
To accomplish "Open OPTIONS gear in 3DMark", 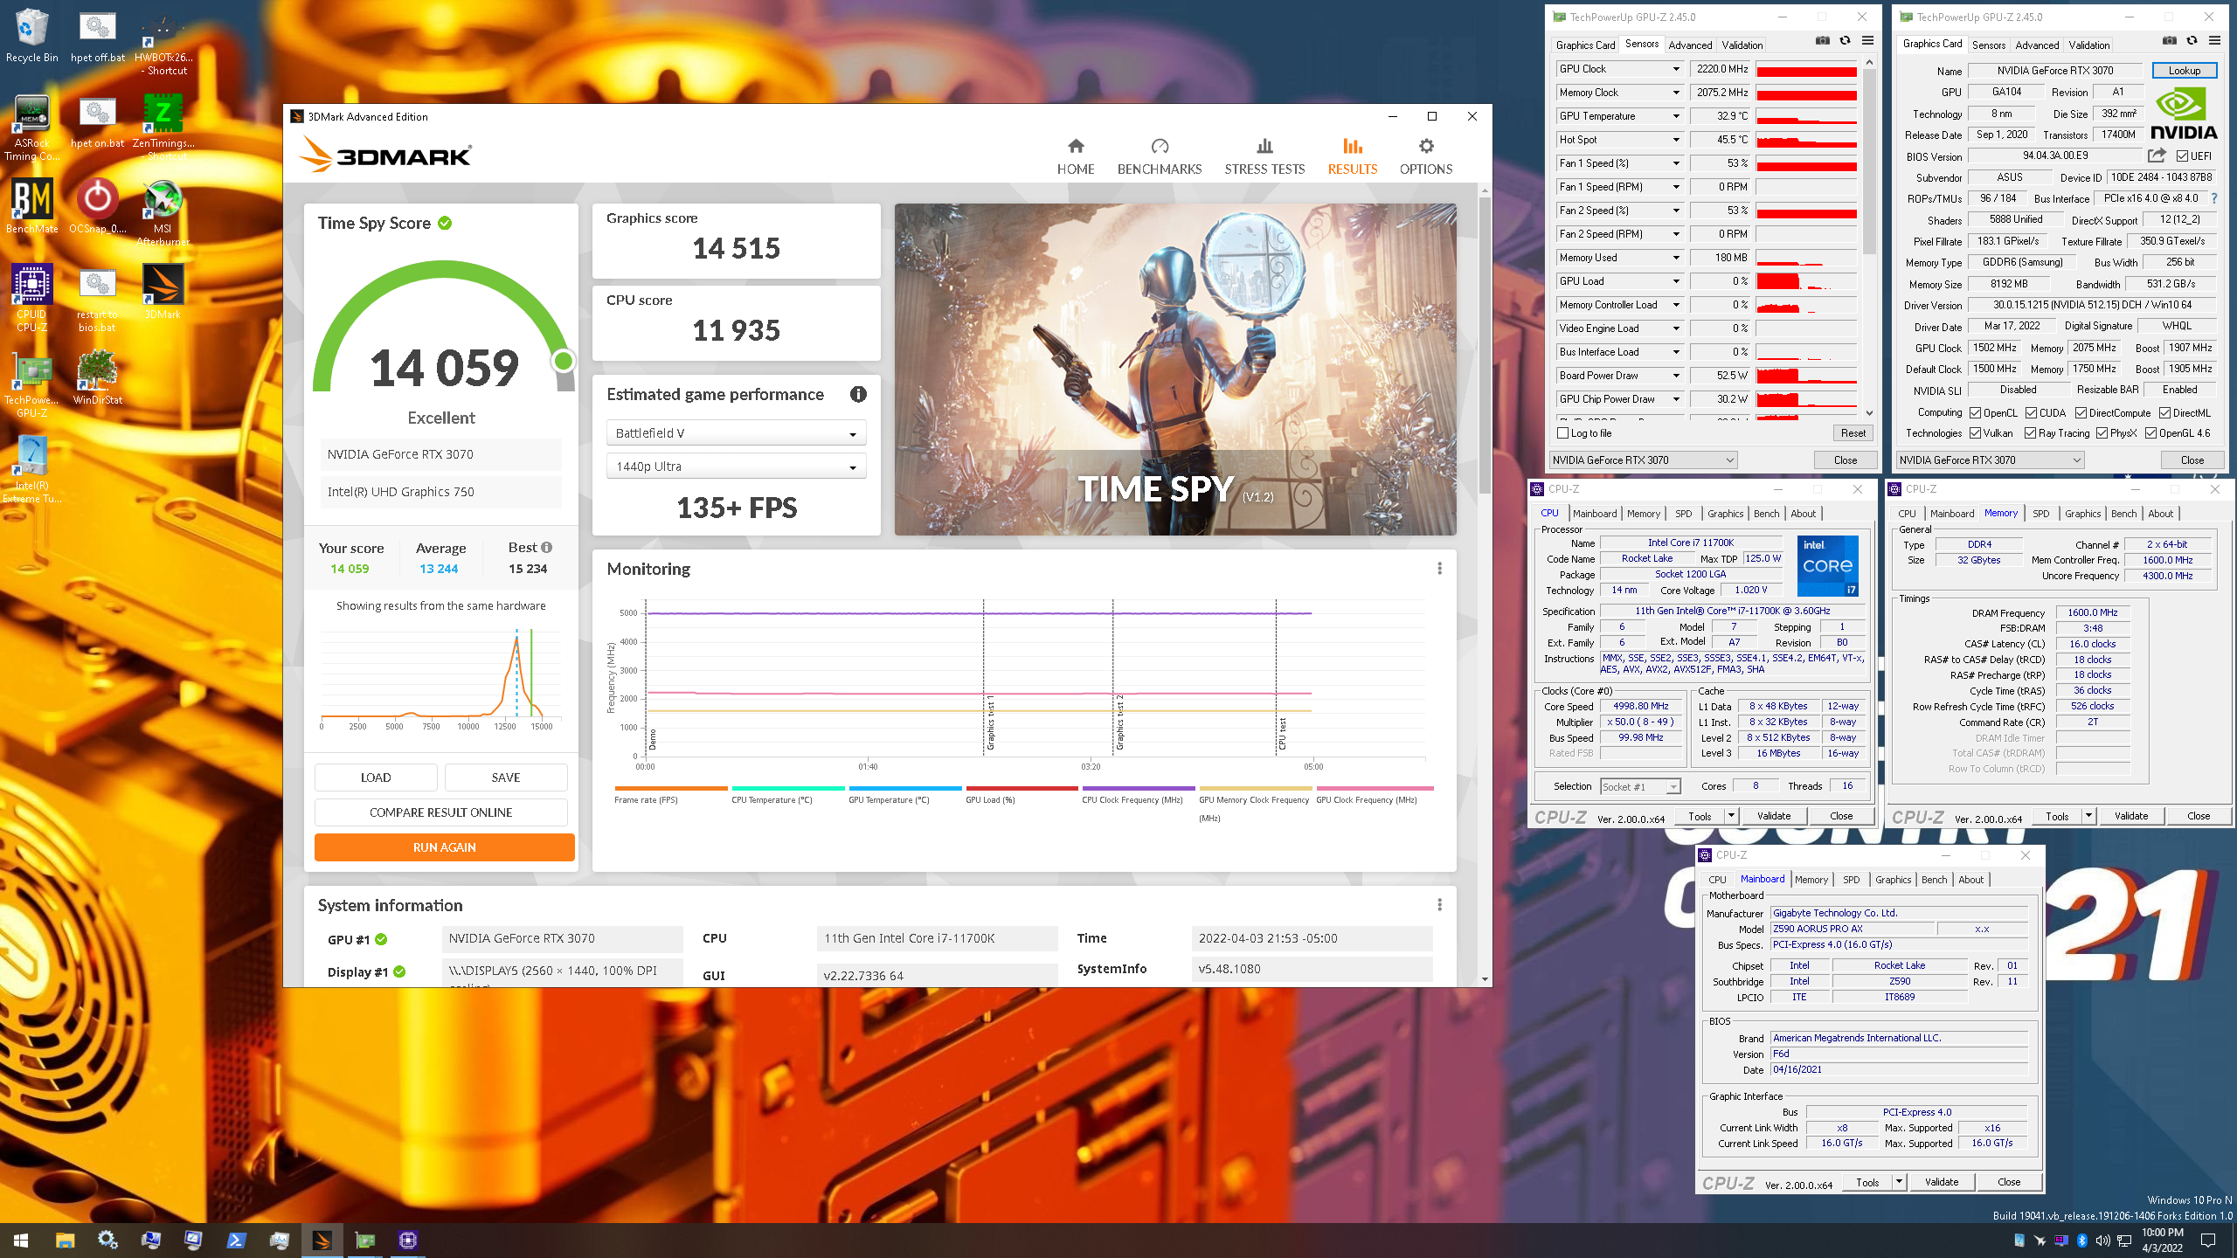I will [x=1426, y=156].
